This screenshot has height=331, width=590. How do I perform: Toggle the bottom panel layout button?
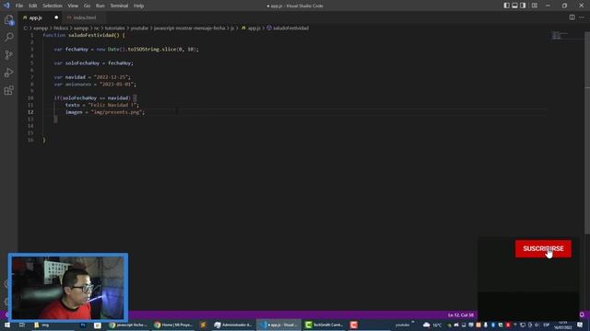[x=514, y=6]
